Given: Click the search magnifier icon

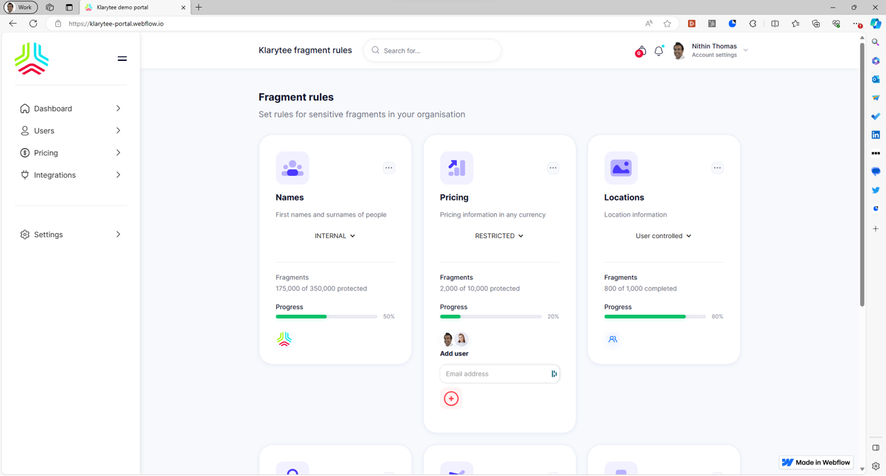Looking at the screenshot, I should [x=374, y=50].
